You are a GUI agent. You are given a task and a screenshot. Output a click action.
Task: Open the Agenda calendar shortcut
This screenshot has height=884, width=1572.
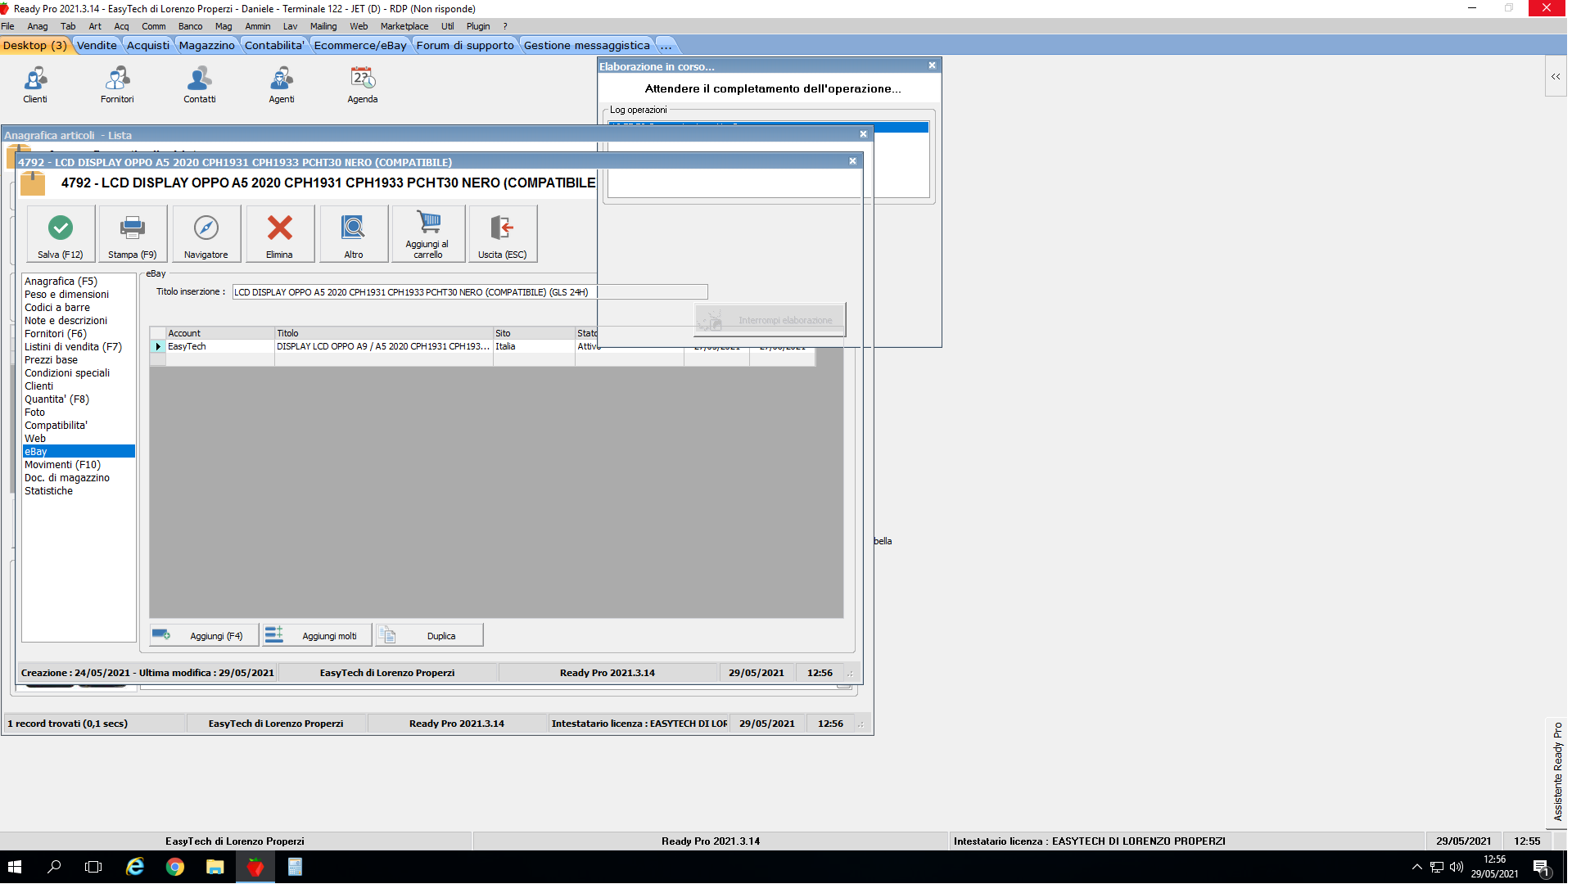pos(363,85)
